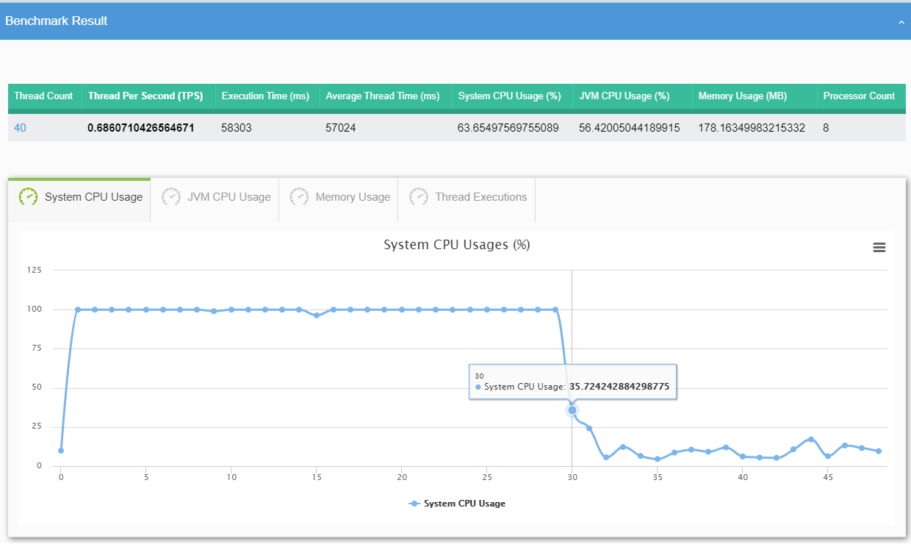Image resolution: width=911 pixels, height=544 pixels.
Task: Toggle System CPU Usage series in legend
Action: pyautogui.click(x=457, y=504)
